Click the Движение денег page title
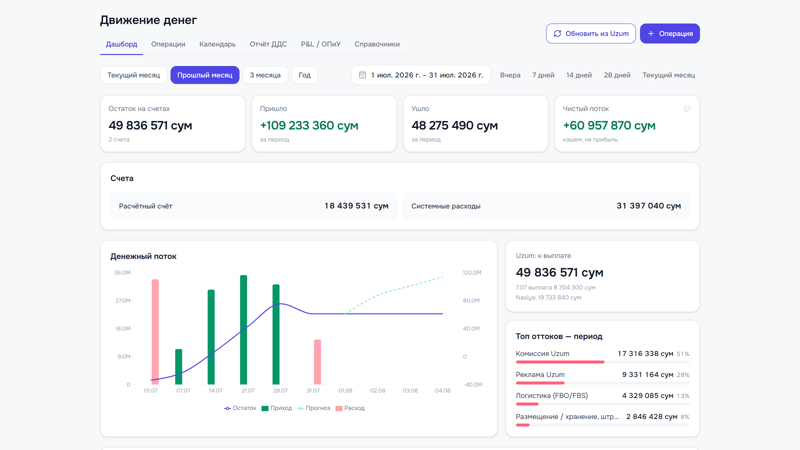This screenshot has height=450, width=800. 148,20
